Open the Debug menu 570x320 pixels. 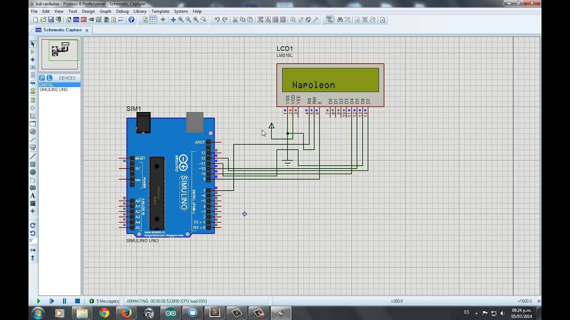[122, 11]
